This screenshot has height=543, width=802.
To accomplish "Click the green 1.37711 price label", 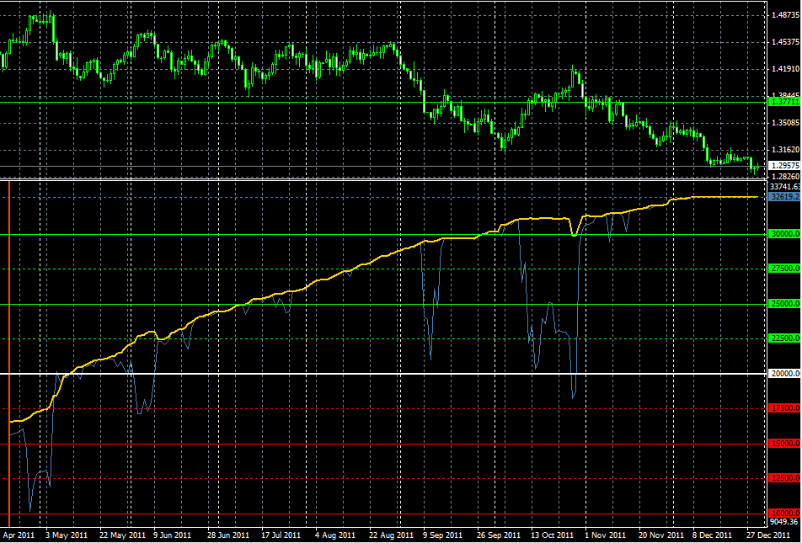I will pos(784,103).
